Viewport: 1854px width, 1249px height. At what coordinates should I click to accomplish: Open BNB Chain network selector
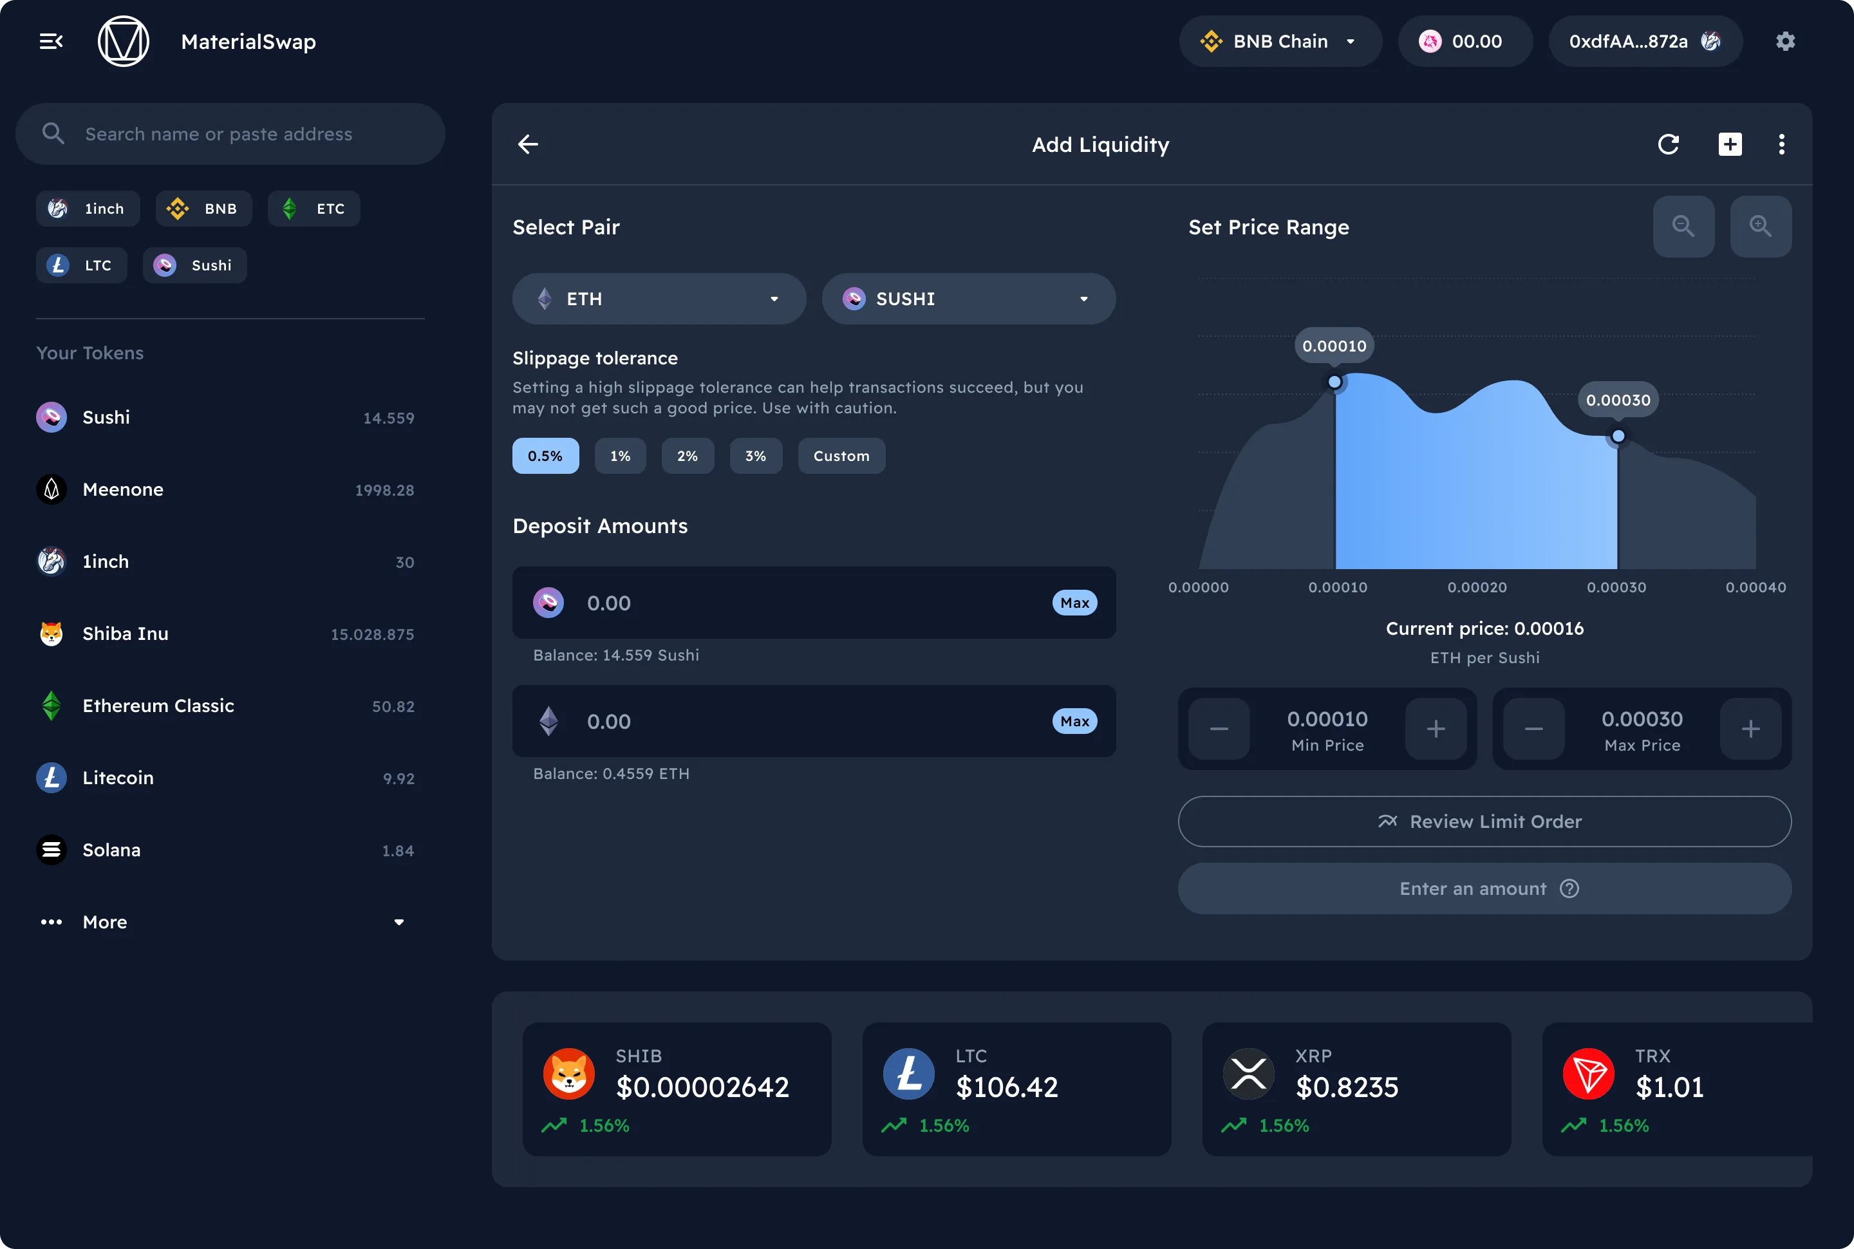tap(1280, 41)
